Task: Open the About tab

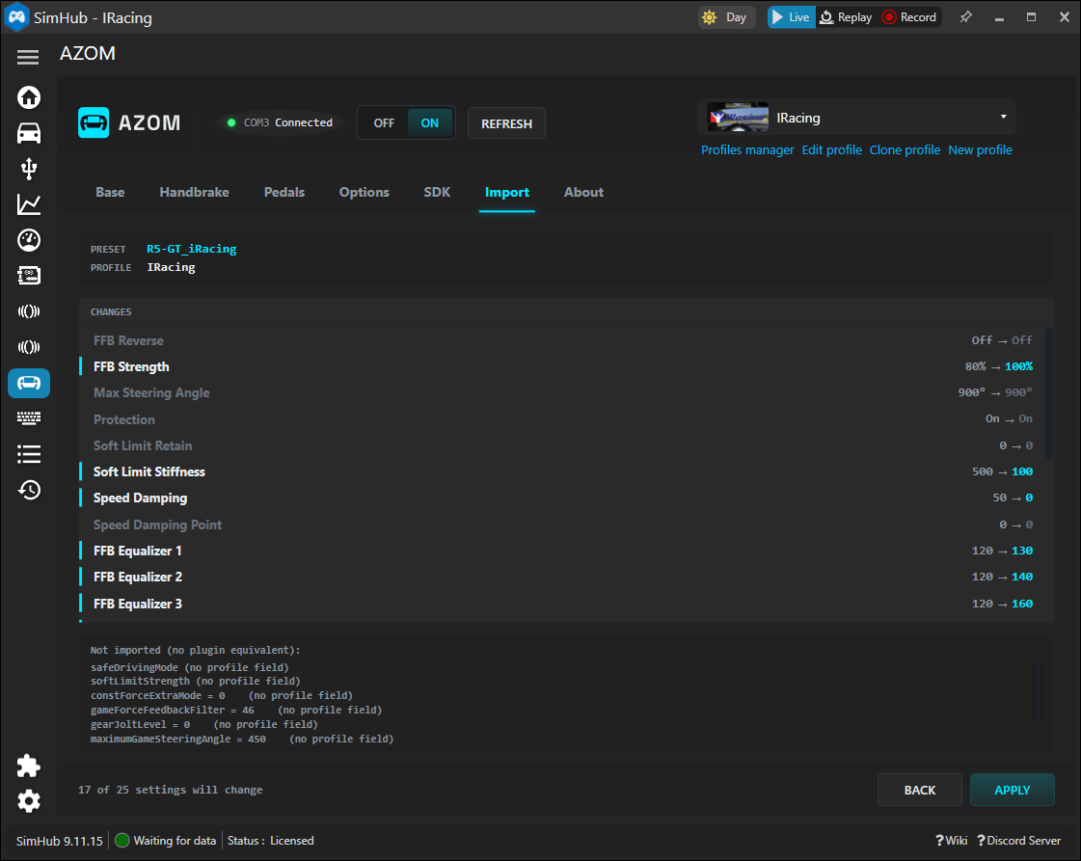Action: [583, 192]
